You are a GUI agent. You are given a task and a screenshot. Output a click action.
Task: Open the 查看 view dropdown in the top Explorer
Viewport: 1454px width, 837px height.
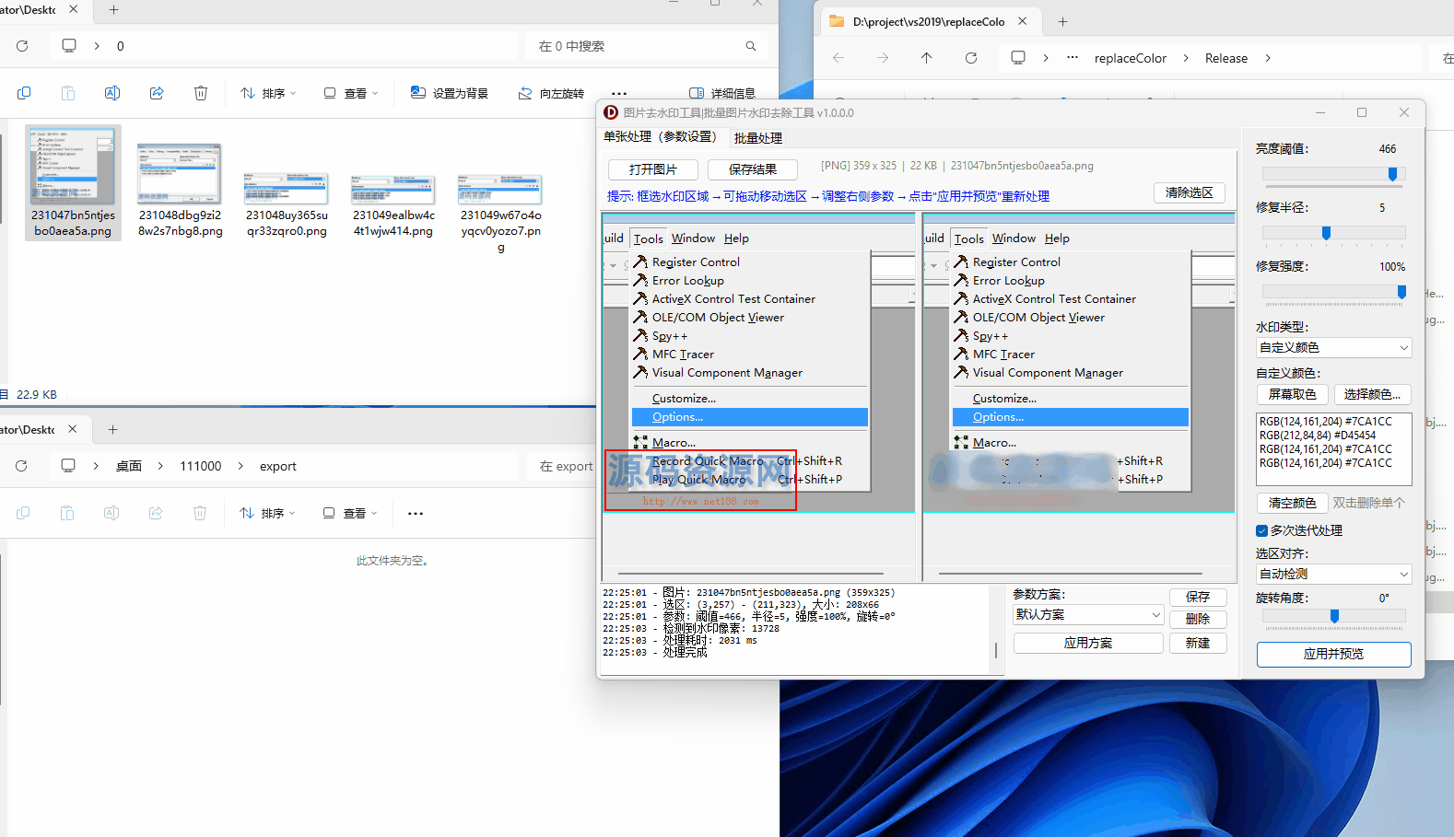tap(351, 93)
